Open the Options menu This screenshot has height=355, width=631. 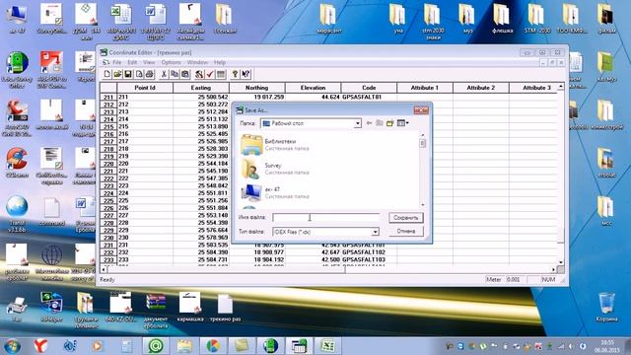tap(171, 62)
